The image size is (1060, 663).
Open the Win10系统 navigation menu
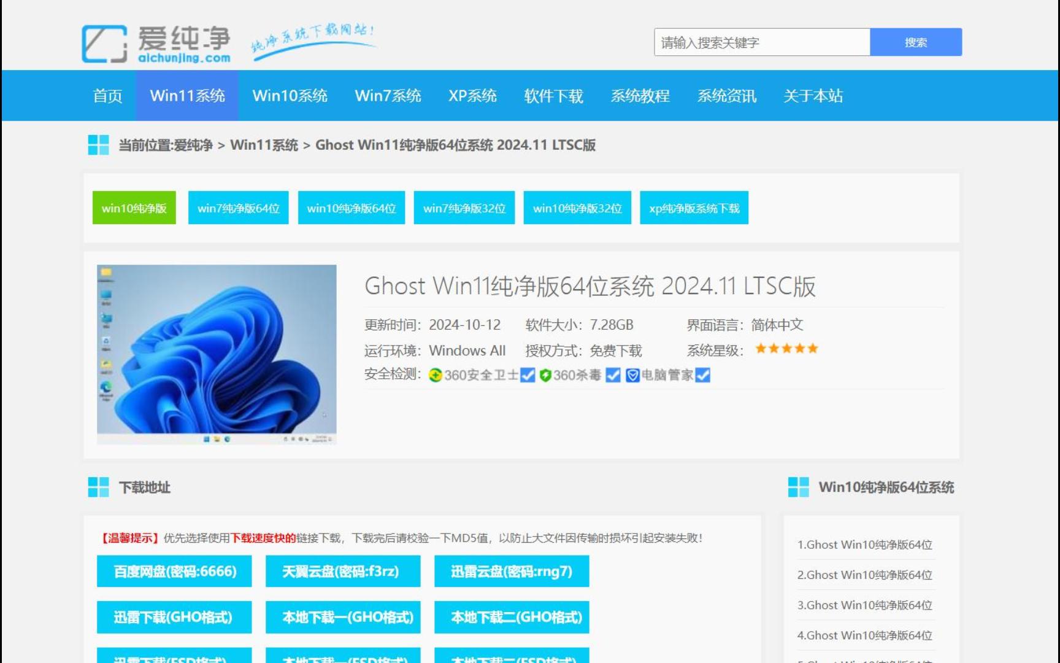click(x=290, y=96)
